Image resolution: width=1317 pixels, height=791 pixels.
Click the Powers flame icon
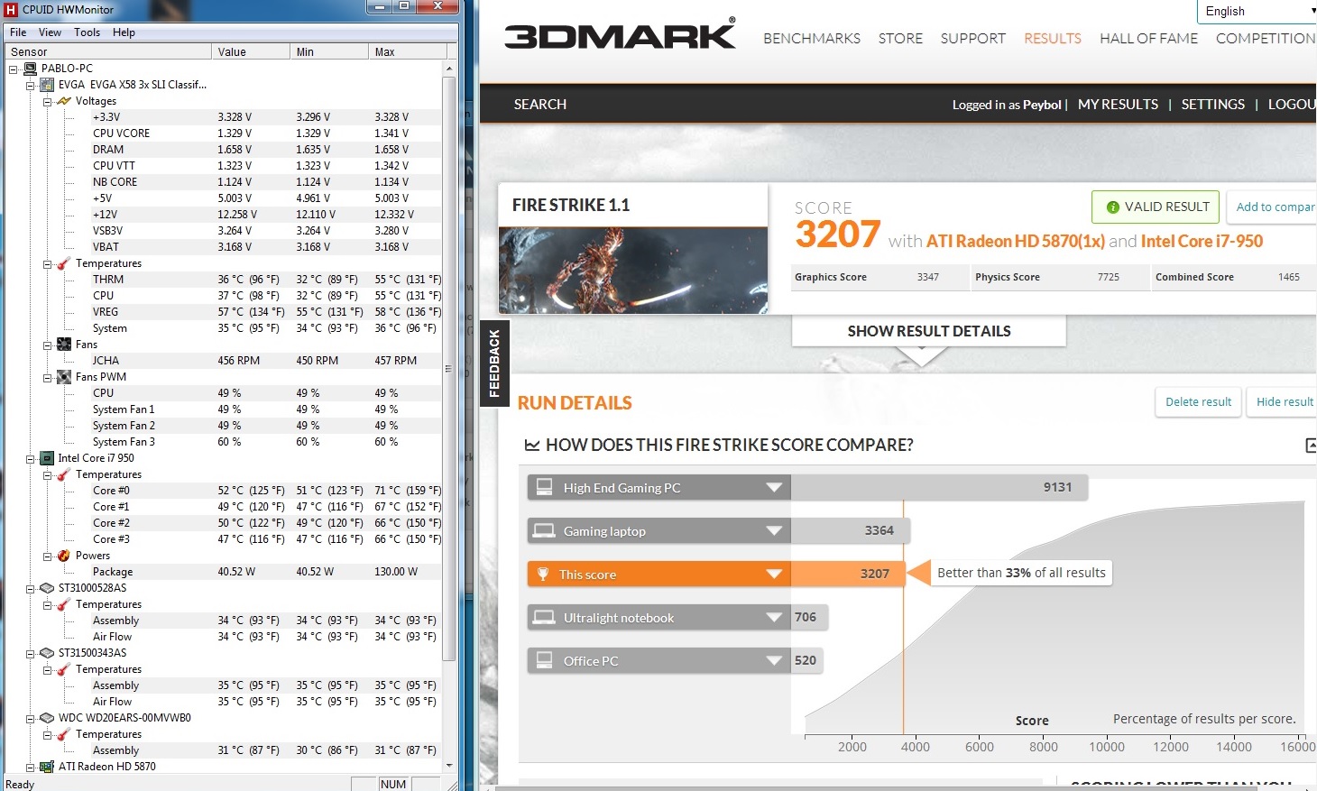pos(64,556)
